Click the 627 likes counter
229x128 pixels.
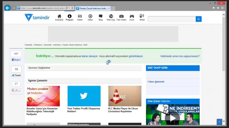(16, 54)
